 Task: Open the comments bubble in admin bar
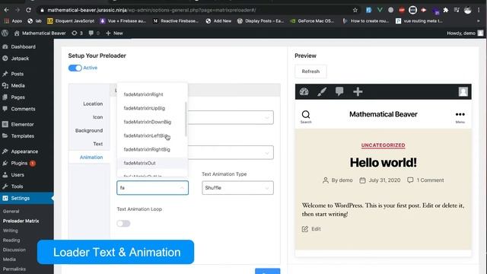tap(94, 33)
